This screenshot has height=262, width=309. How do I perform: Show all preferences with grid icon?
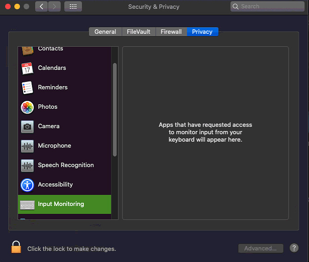tap(73, 6)
